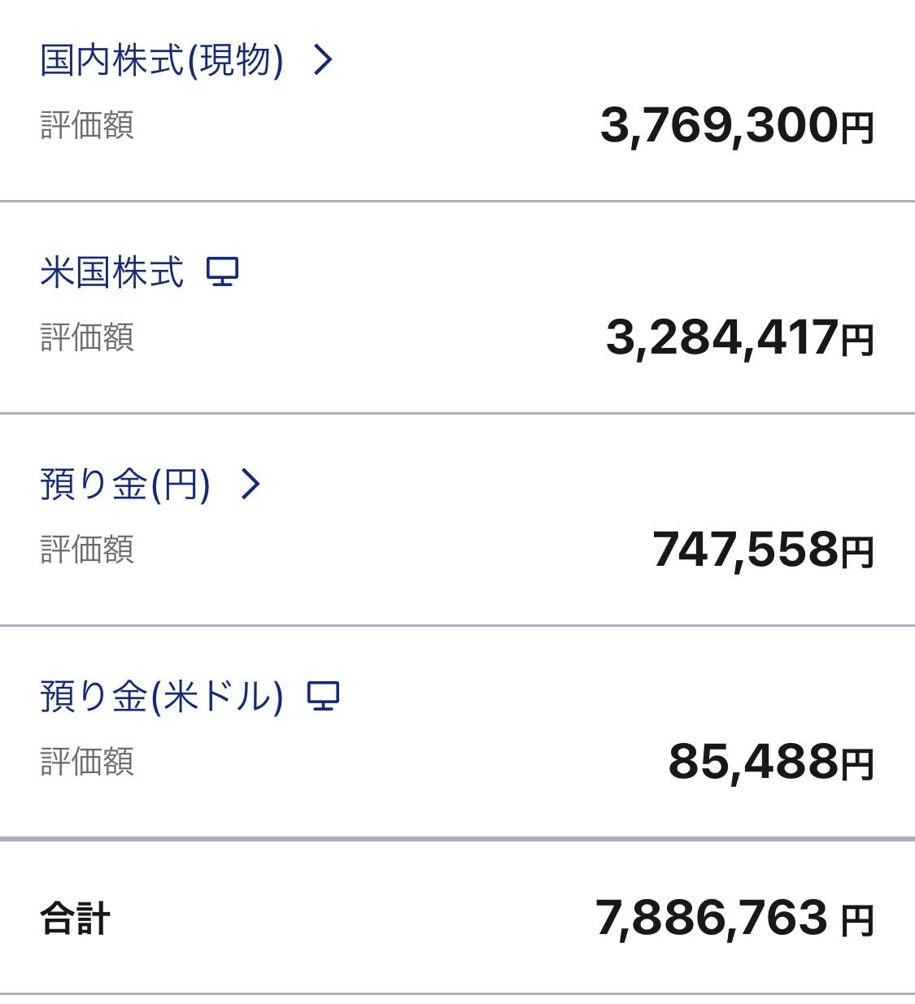The image size is (915, 1004).
Task: Click the monitor icon next to 預り金(米ドル)
Action: pyautogui.click(x=323, y=696)
